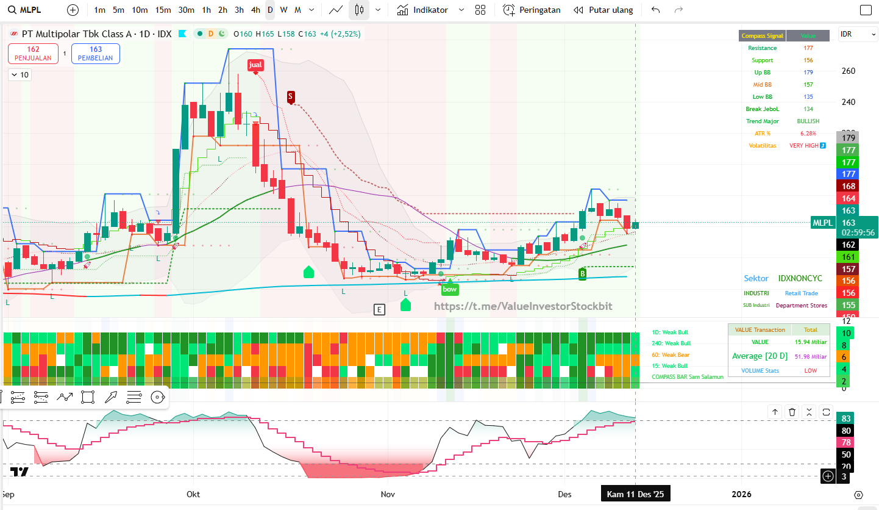Screen dimensions: 879x510
Task: Start bar replay with Putar ulang
Action: click(x=603, y=10)
